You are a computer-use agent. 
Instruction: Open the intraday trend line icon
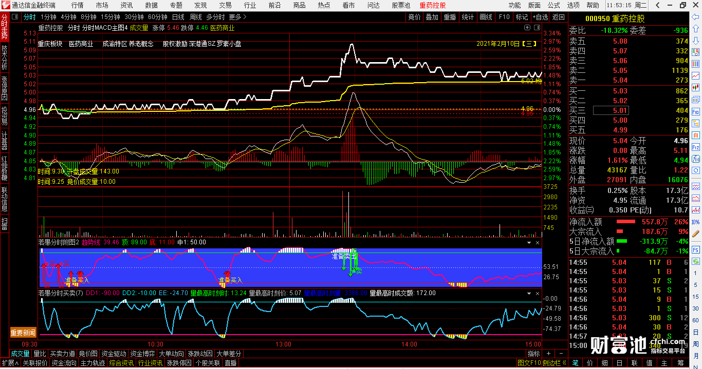click(x=696, y=75)
